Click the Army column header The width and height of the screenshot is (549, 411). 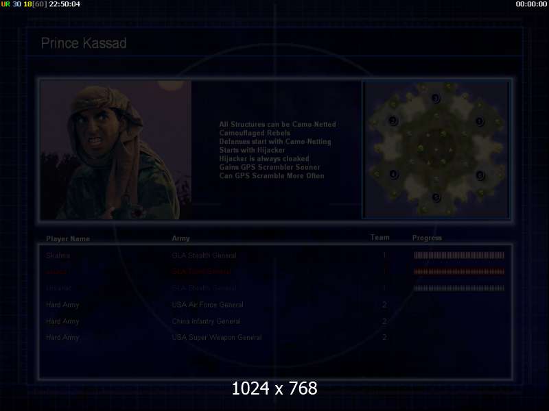(x=180, y=238)
